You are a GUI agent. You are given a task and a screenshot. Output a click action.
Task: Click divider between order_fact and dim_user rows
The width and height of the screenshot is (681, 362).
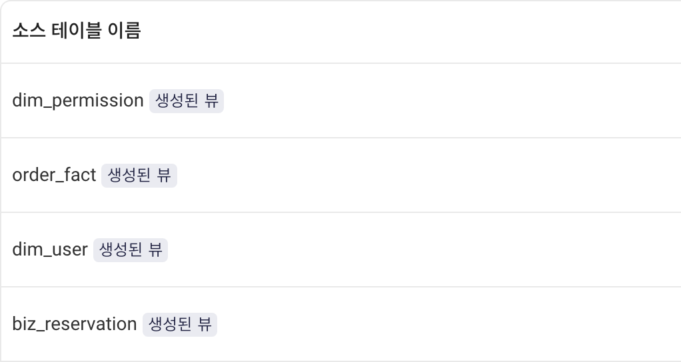point(340,212)
